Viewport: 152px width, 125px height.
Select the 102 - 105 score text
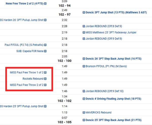click(x=65, y=122)
